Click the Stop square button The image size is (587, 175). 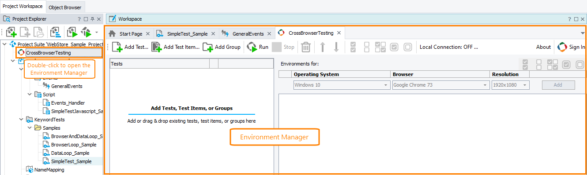(283, 47)
